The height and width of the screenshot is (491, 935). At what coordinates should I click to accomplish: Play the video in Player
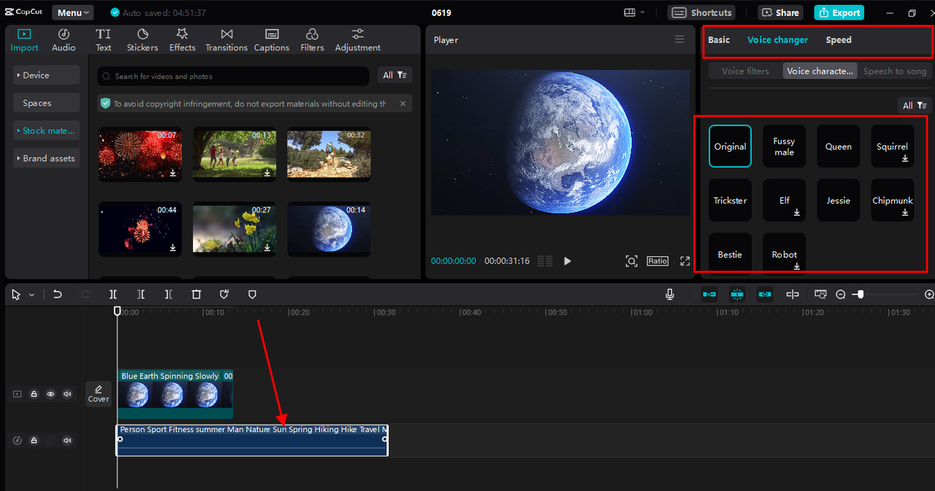point(568,260)
